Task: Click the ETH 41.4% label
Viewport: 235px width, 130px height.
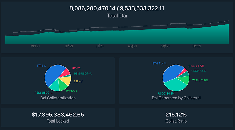Action: pyautogui.click(x=159, y=64)
